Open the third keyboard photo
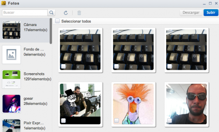The width and height of the screenshot is (219, 132). [187, 50]
